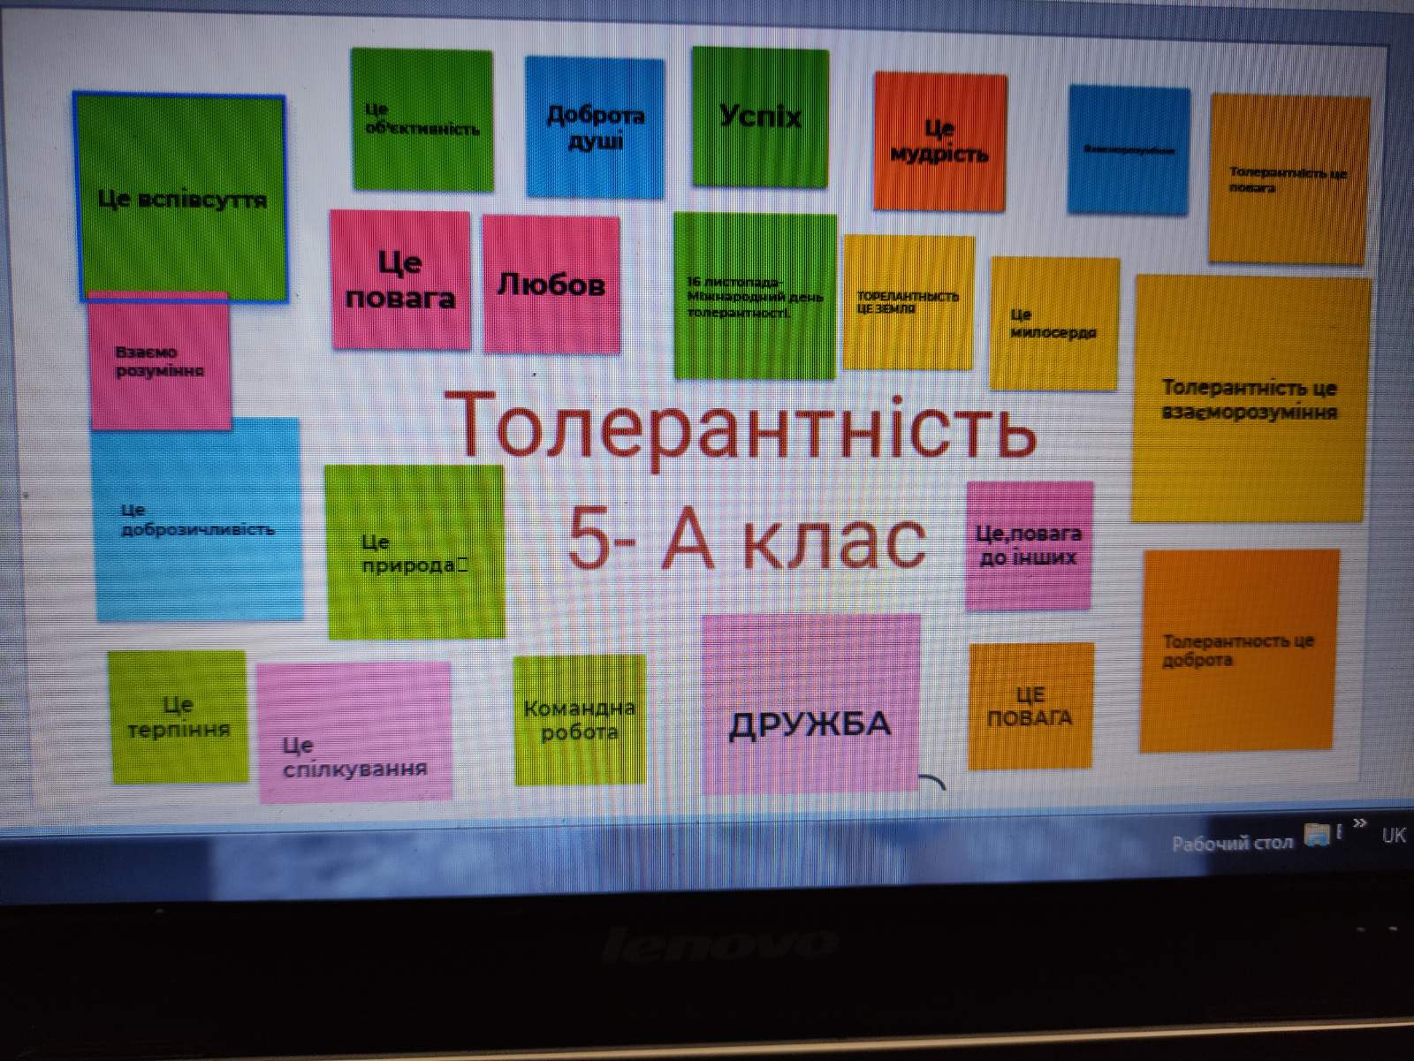
Task: Click the small blue note right of 'Це мудрість'
Action: [1129, 149]
